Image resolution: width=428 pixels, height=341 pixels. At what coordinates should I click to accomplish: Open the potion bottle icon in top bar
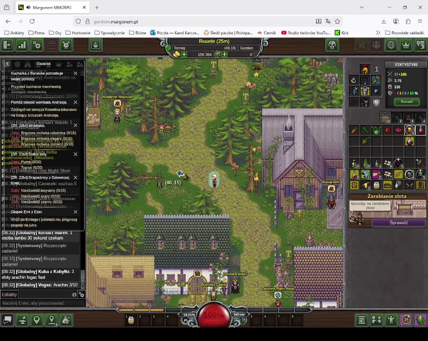[x=96, y=45]
